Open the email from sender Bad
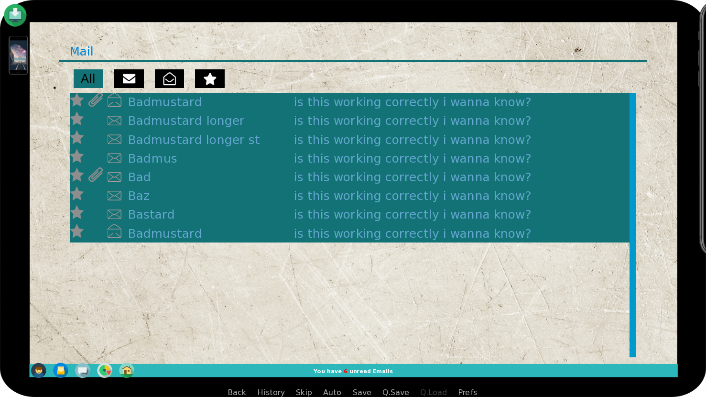The height and width of the screenshot is (397, 706). coord(139,177)
